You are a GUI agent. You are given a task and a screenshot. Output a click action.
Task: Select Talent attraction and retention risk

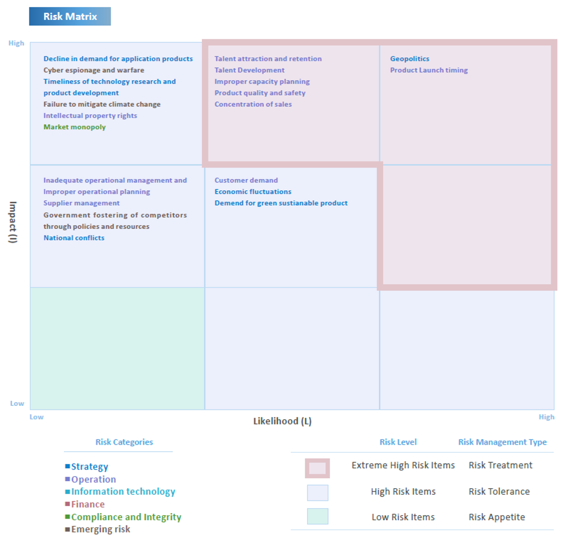click(x=268, y=59)
